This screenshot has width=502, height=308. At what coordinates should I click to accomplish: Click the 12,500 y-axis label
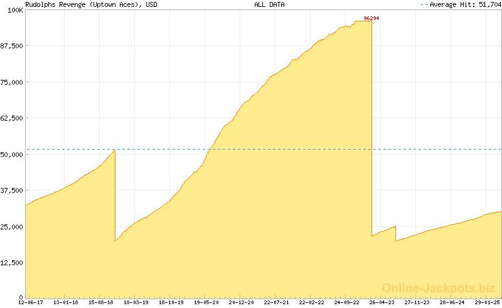[12, 263]
